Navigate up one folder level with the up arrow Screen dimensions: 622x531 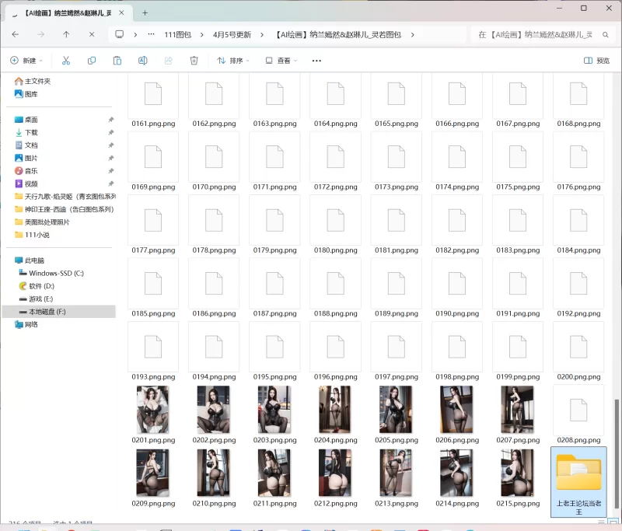click(66, 34)
